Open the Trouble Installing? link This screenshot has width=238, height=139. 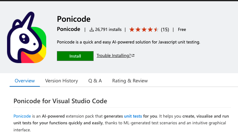click(x=114, y=56)
